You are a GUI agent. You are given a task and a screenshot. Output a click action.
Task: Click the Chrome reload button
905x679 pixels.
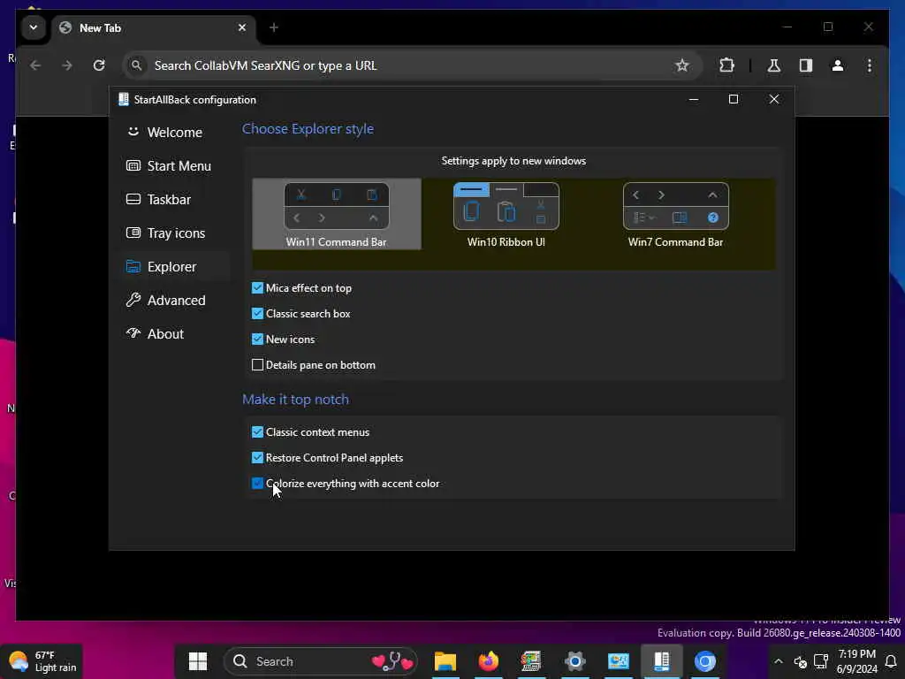tap(99, 65)
